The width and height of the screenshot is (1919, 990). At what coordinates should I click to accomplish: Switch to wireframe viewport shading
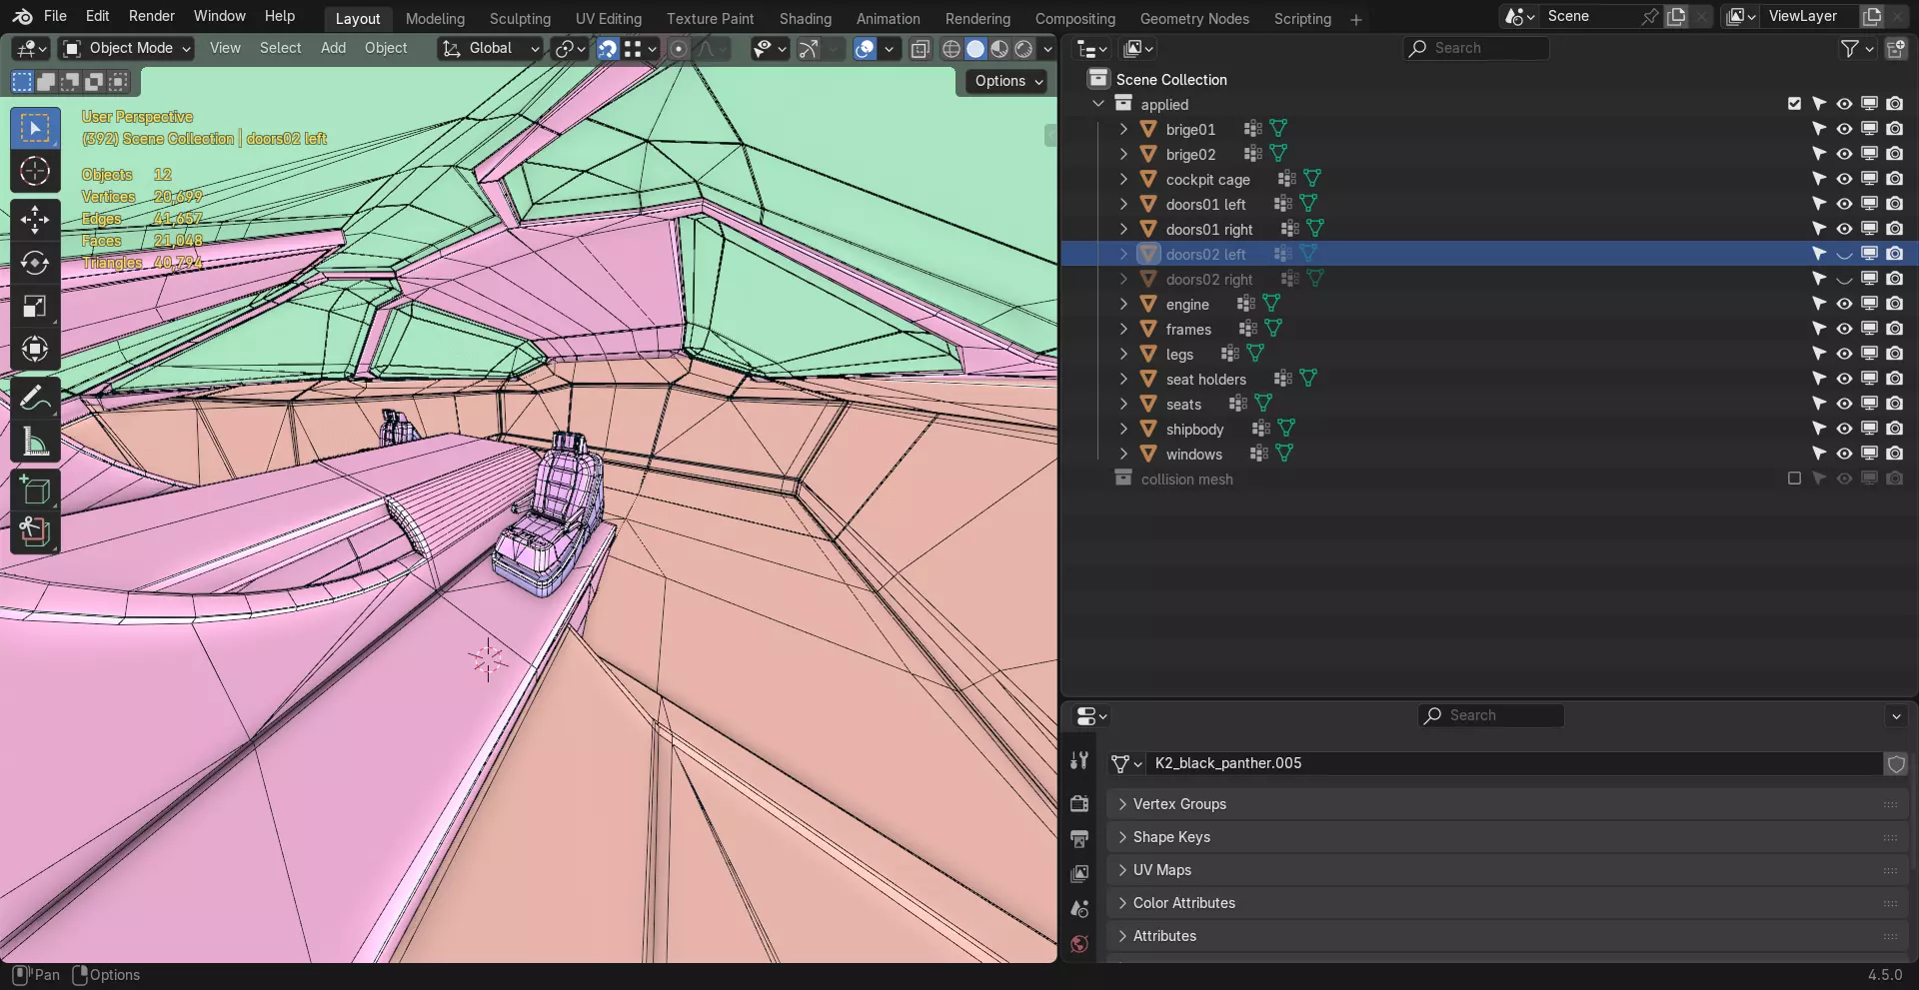[952, 48]
